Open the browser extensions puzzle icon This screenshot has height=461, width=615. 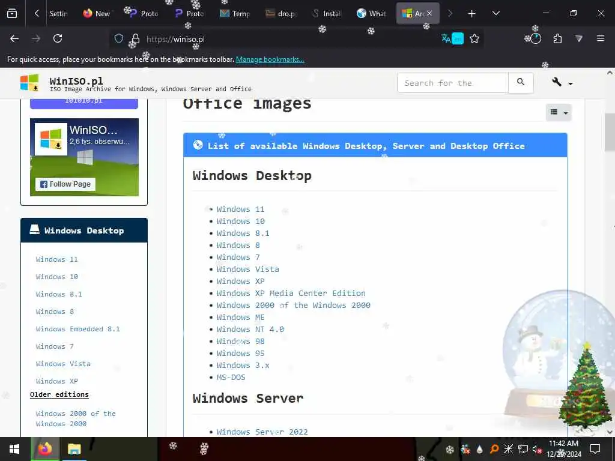point(557,38)
